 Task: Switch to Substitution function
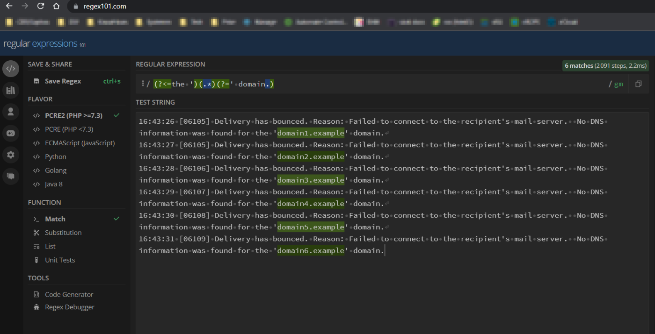pos(63,233)
